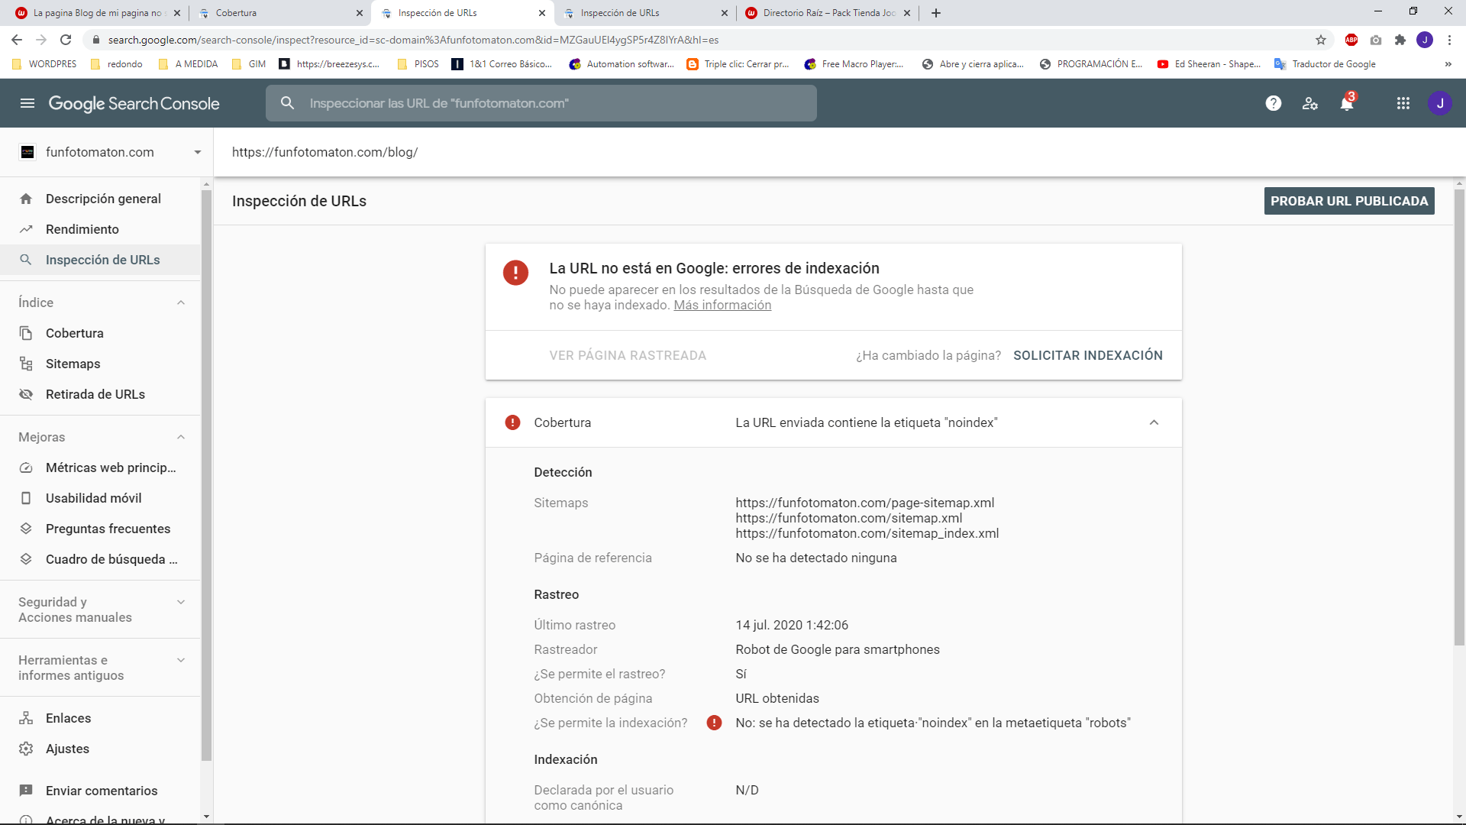Screen dimensions: 1466x825
Task: Click VER PÁGINA RASTREADA
Action: [628, 355]
